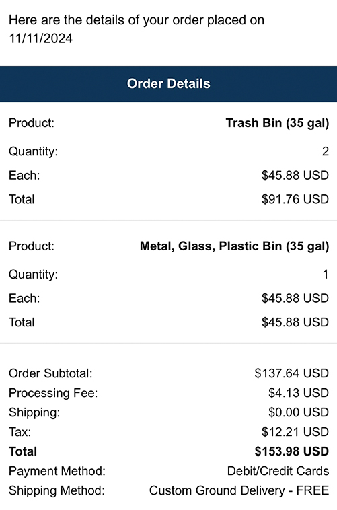Click the bold Total label at bottom
This screenshot has width=337, height=510.
point(23,451)
